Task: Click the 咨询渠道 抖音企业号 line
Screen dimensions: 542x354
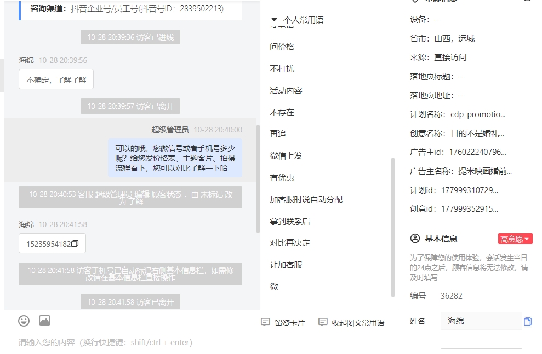Action: point(127,9)
